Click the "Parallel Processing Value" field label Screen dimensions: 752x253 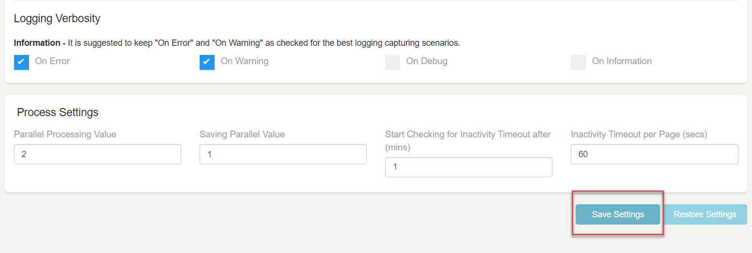pyautogui.click(x=65, y=134)
